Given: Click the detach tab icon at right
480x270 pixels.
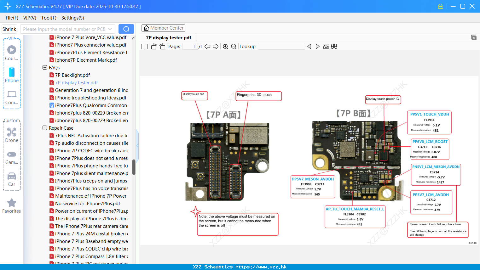Looking at the screenshot, I should [474, 37].
